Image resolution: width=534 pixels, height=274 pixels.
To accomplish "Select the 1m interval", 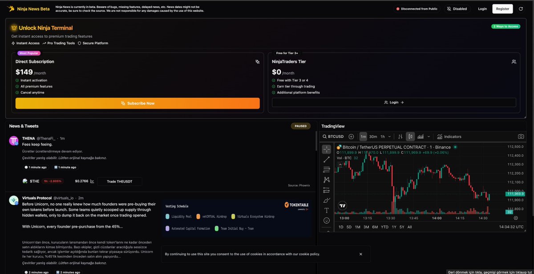I will 364,137.
